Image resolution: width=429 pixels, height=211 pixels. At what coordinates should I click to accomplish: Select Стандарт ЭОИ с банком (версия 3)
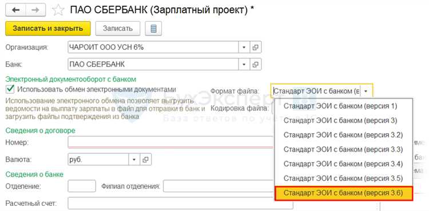[x=343, y=121]
